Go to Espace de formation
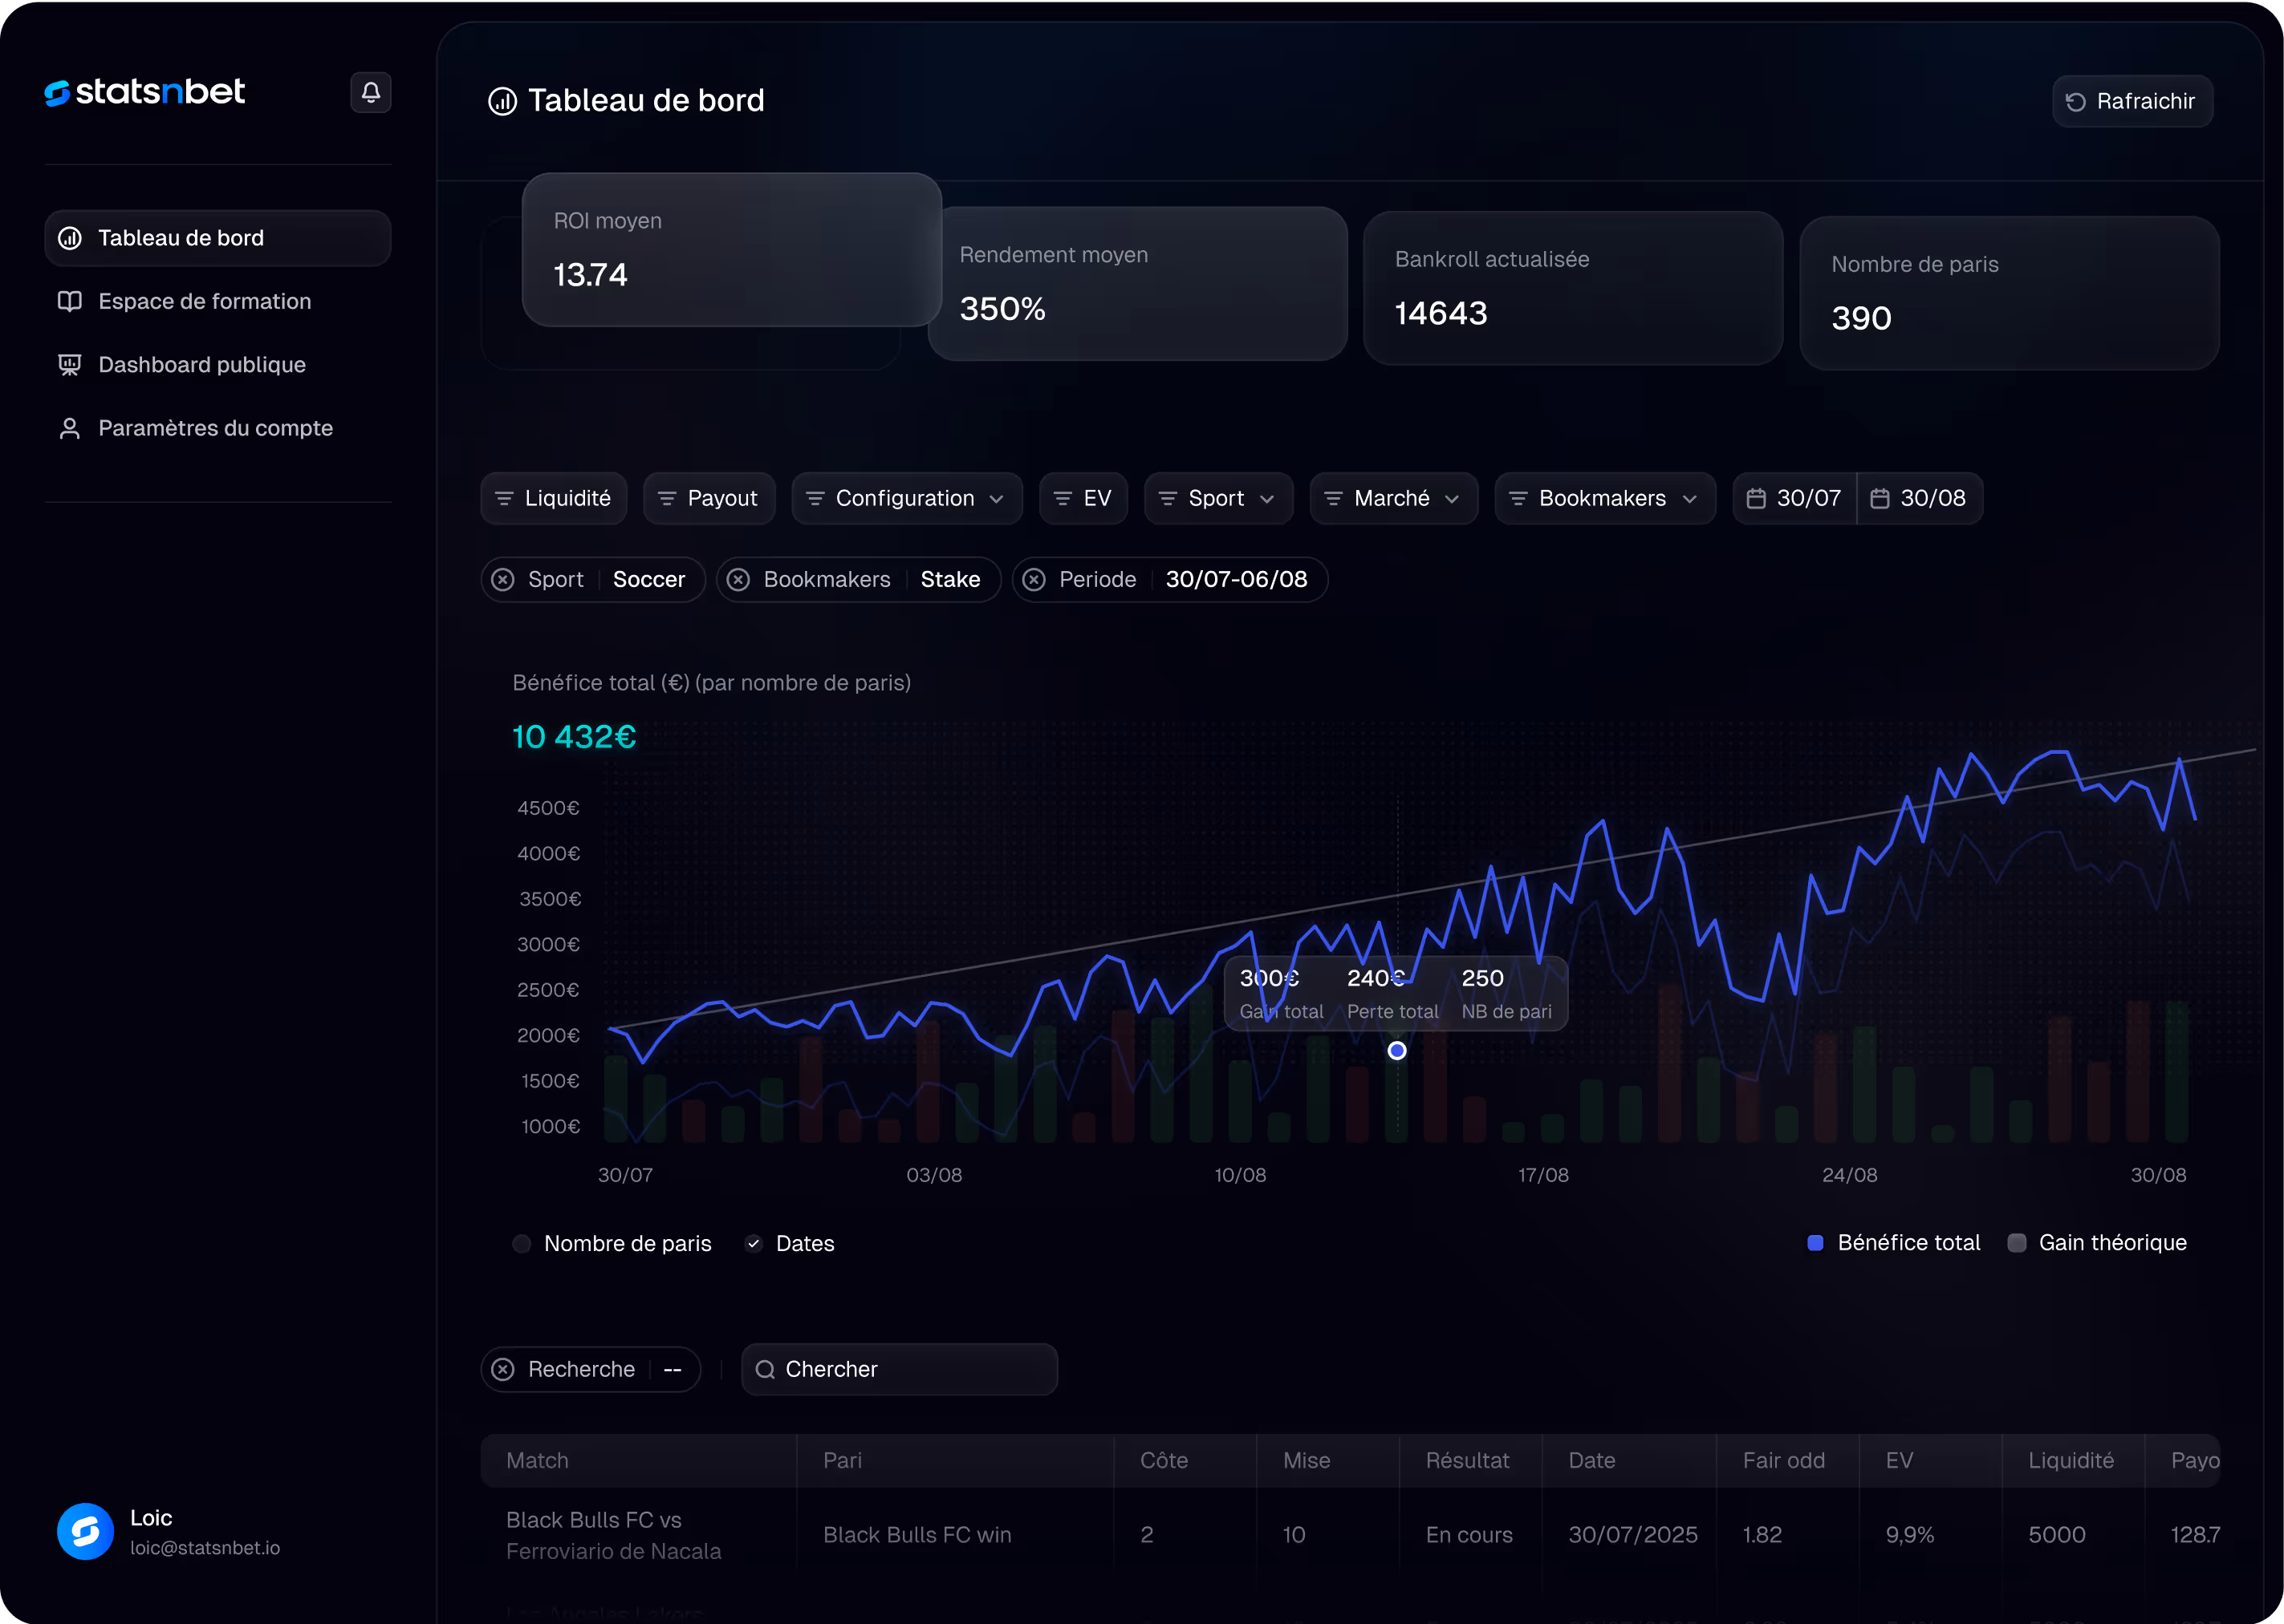This screenshot has width=2284, height=1624. click(x=204, y=301)
